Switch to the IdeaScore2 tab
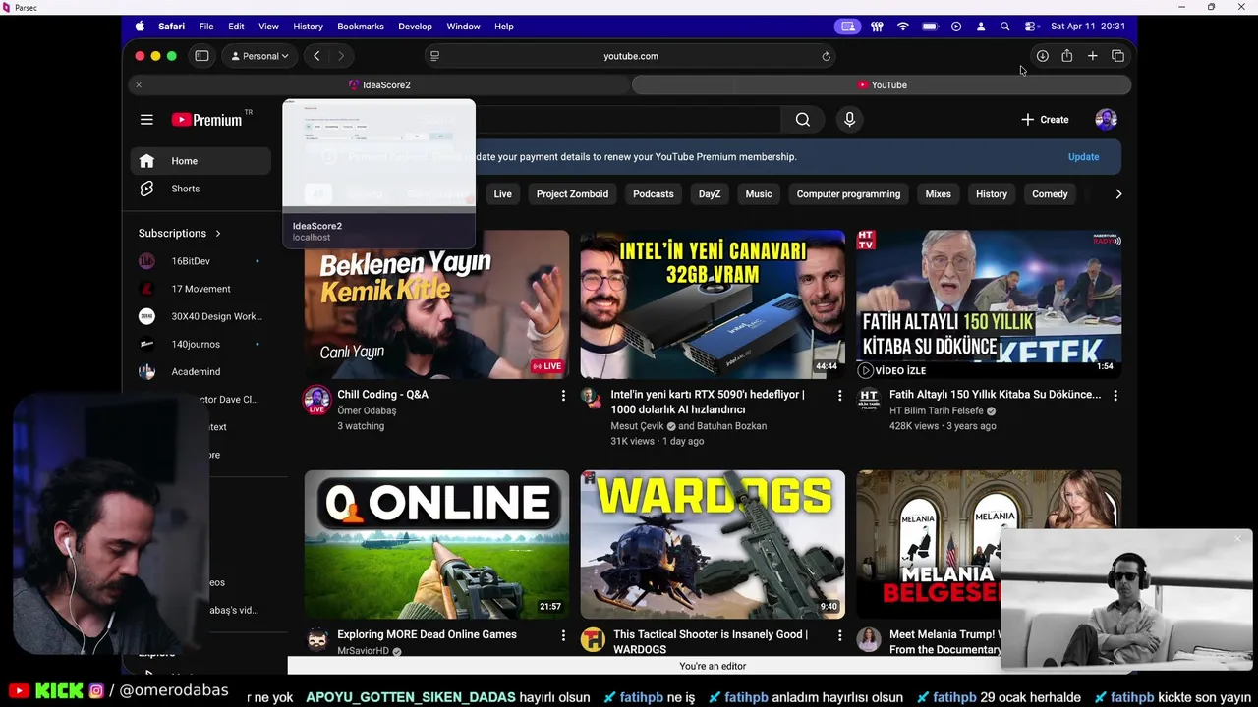Image resolution: width=1258 pixels, height=707 pixels. [379, 85]
